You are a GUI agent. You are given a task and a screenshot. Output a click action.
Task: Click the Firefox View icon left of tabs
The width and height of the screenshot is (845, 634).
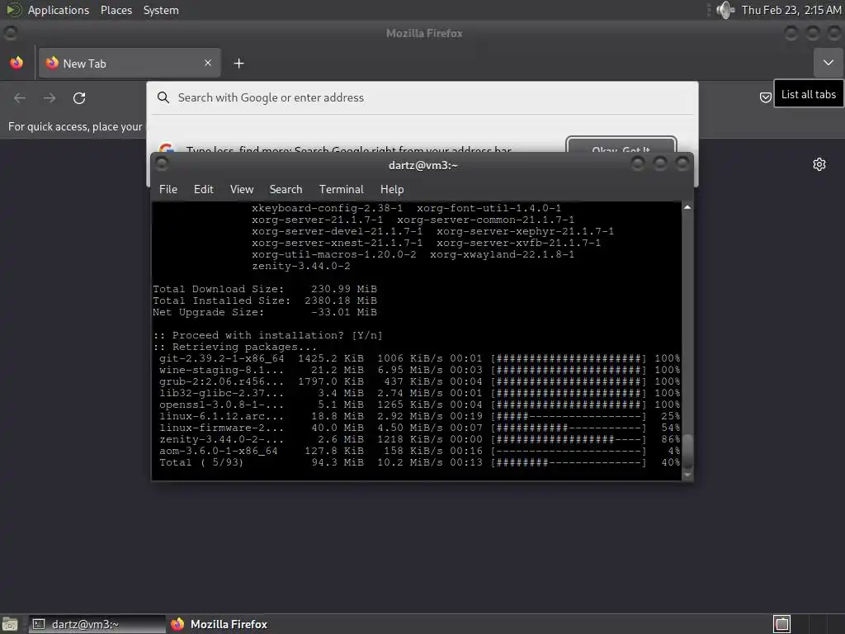pyautogui.click(x=17, y=63)
